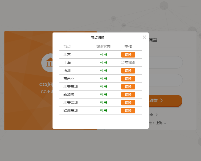Switch to the 深圳 node
Viewport: 201px width, 161px height.
(x=128, y=71)
